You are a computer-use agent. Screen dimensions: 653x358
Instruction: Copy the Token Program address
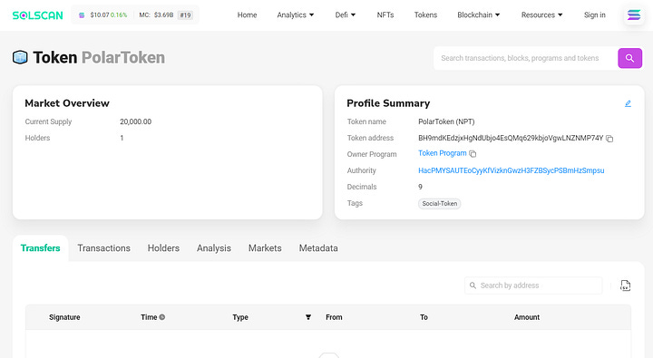473,153
